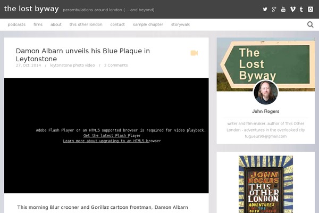Click the video post format icon

click(x=194, y=53)
